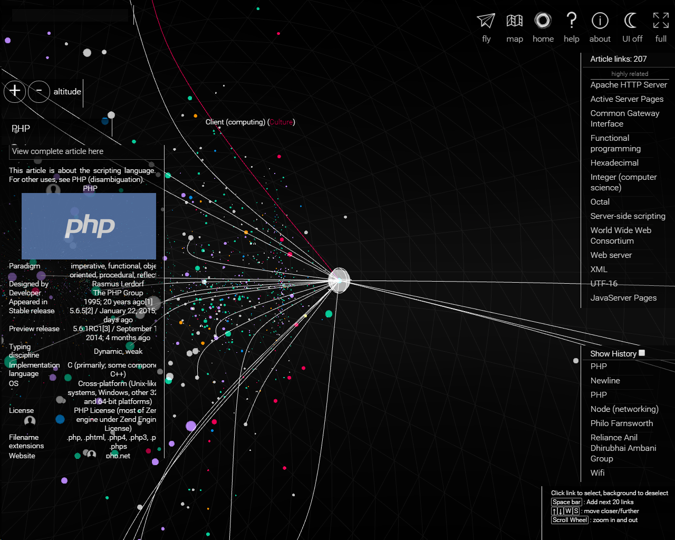Screen dimensions: 675x540
Task: Select the central PHP node sphere
Action: pos(339,281)
